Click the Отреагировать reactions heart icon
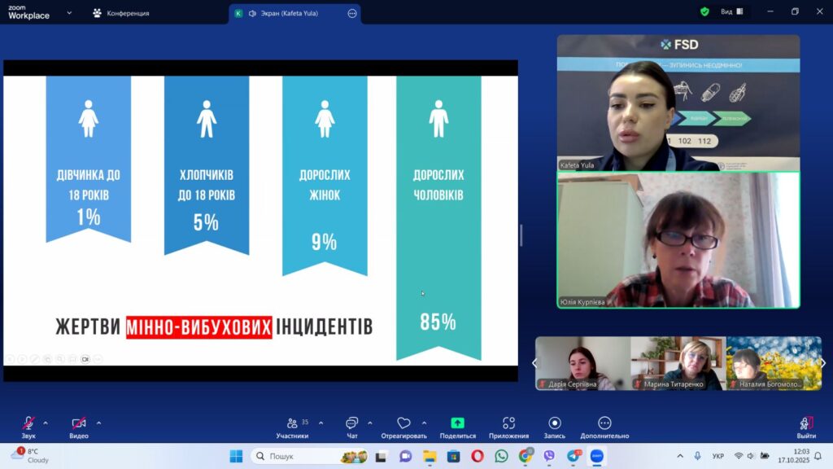The height and width of the screenshot is (469, 833). [403, 427]
